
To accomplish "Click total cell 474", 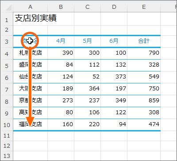I will (144, 125).
